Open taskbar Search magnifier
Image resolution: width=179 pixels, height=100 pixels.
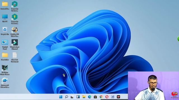(x=67, y=97)
